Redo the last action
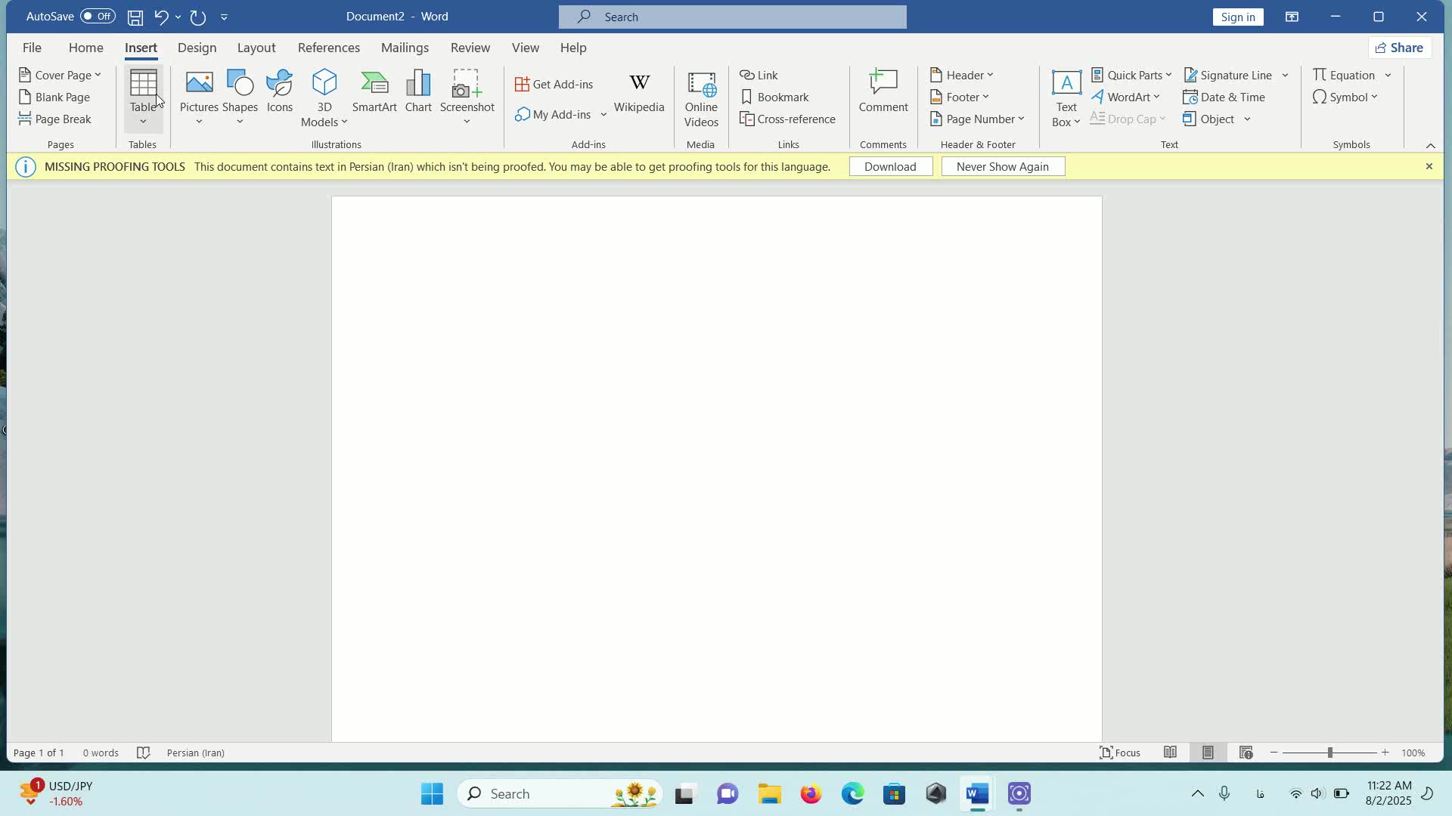 198,17
